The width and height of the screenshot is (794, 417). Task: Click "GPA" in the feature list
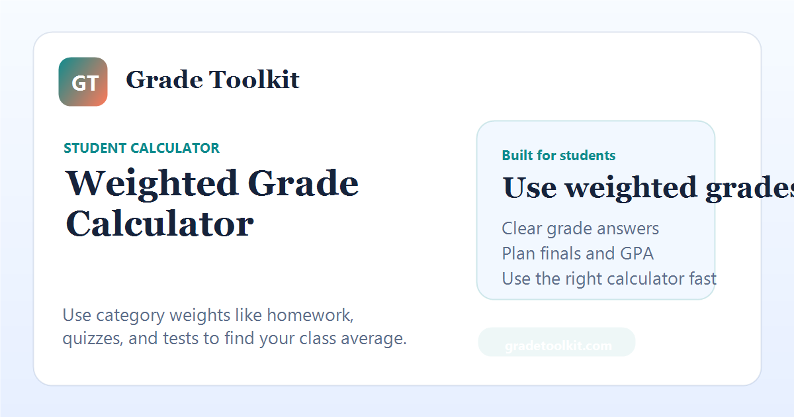point(637,254)
